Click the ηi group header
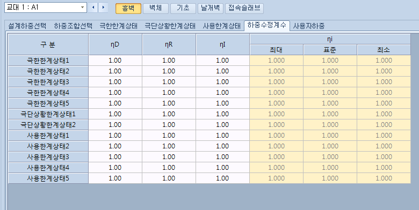The height and width of the screenshot is (210, 419). click(x=330, y=39)
